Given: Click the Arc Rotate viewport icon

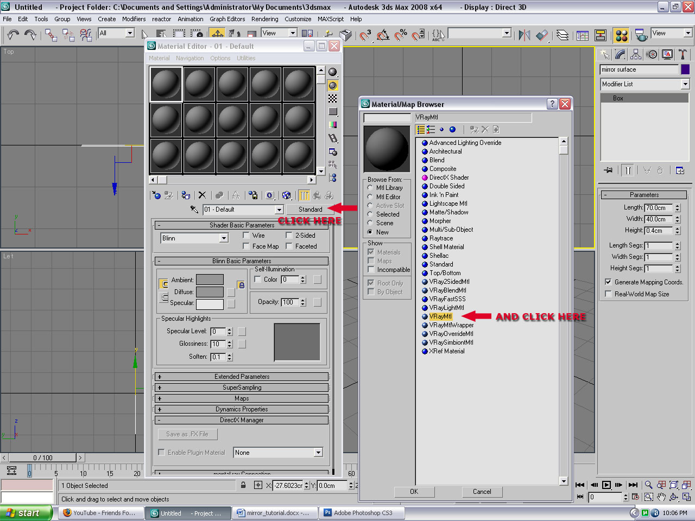Looking at the screenshot, I should (674, 497).
